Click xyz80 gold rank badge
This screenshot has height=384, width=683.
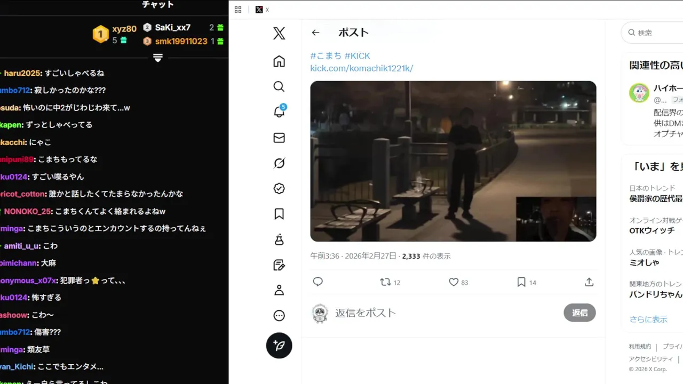(x=100, y=34)
